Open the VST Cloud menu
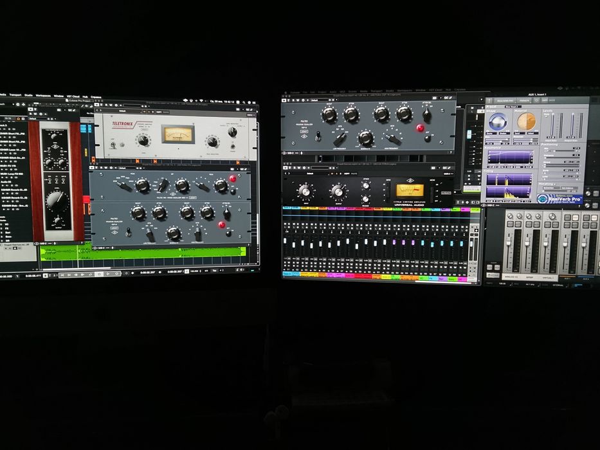600x450 pixels. pyautogui.click(x=73, y=96)
